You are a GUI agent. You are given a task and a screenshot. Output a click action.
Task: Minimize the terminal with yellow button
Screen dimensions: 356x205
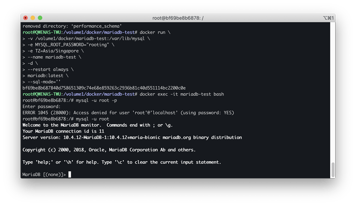coord(33,18)
